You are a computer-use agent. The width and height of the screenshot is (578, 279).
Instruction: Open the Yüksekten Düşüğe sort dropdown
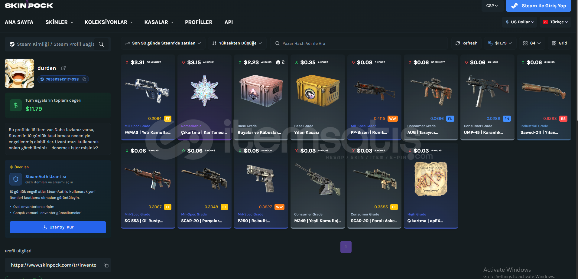(237, 43)
